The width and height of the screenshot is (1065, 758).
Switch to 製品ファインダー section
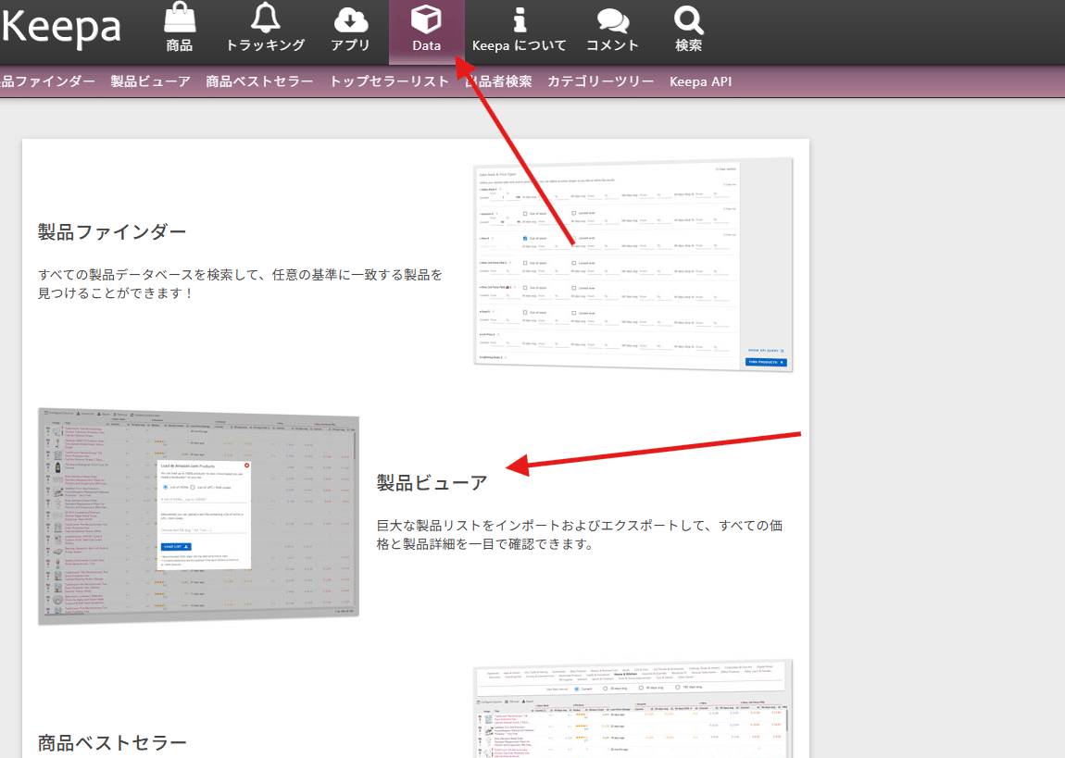point(44,81)
